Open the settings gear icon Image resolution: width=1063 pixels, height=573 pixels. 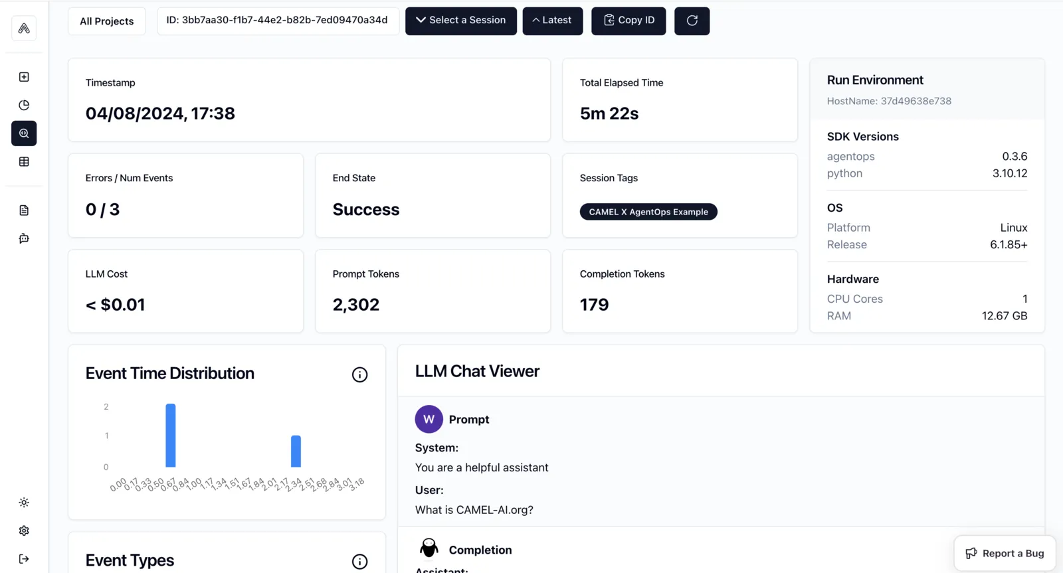click(24, 531)
